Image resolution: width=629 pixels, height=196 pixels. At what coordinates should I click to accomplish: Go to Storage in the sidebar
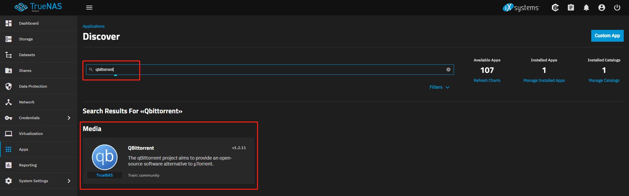click(38, 39)
